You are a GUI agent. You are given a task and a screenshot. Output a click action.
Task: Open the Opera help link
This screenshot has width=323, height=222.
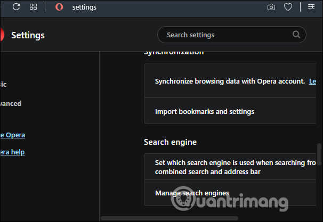[12, 152]
